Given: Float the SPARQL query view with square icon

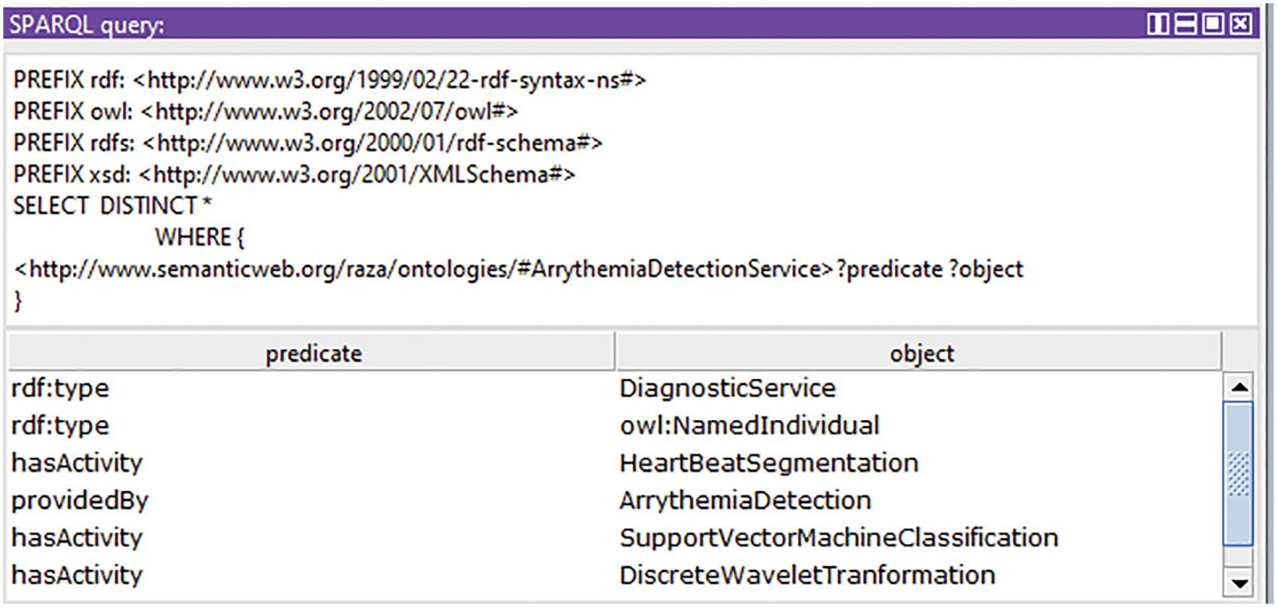Looking at the screenshot, I should pos(1212,24).
